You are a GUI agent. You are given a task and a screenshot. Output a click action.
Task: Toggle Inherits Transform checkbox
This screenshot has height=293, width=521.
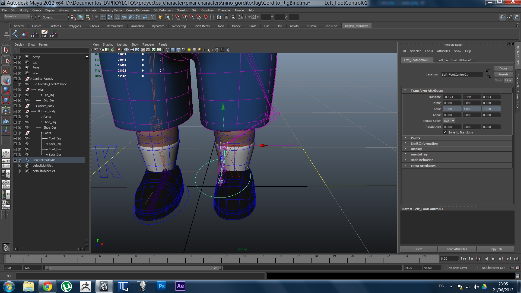pyautogui.click(x=445, y=132)
